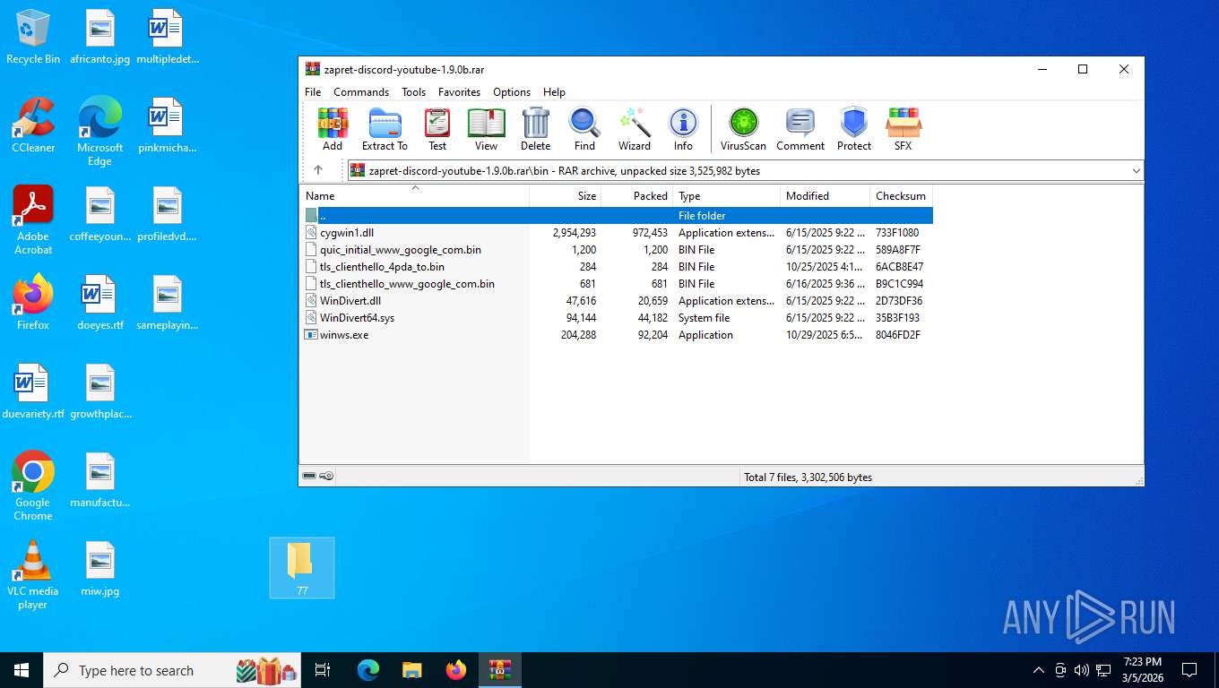Click the Protect shield icon
The height and width of the screenshot is (688, 1219).
pyautogui.click(x=853, y=129)
